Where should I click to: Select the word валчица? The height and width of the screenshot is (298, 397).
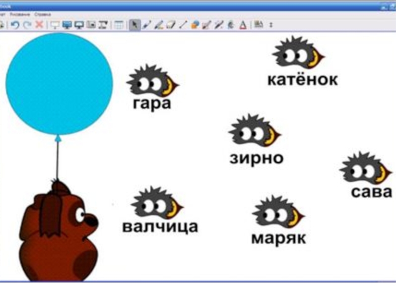(x=160, y=227)
